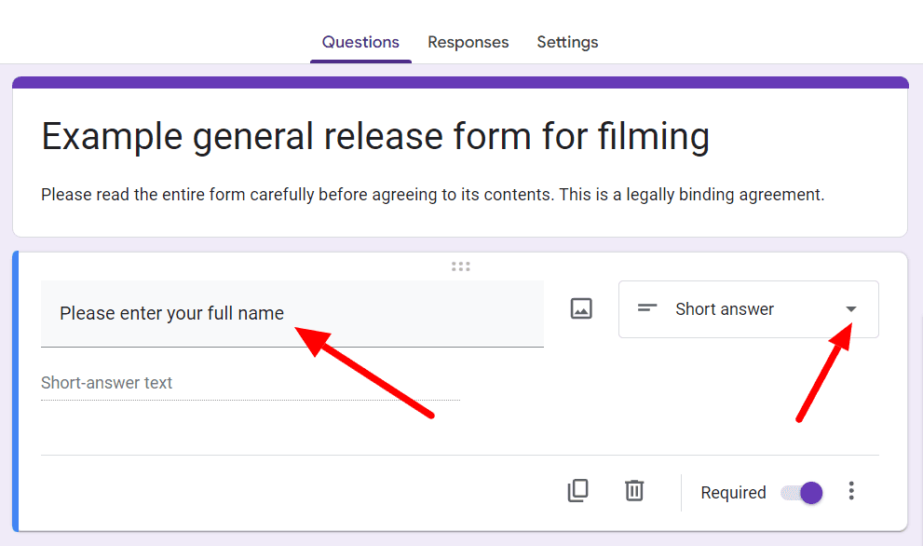Open the Responses tab

(x=468, y=43)
